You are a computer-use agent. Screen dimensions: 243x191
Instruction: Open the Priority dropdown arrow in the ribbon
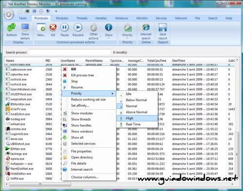pyautogui.click(x=127, y=38)
